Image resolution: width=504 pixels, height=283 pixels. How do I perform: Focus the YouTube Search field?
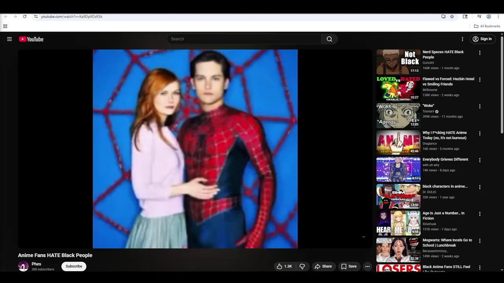coord(244,39)
